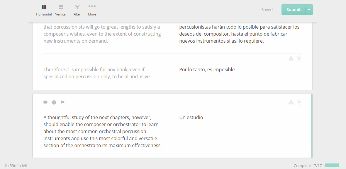
Task: Click the warning triangle above 'Por lo tanto' segment
Action: coord(291,58)
